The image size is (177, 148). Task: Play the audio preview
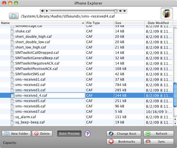(47, 11)
